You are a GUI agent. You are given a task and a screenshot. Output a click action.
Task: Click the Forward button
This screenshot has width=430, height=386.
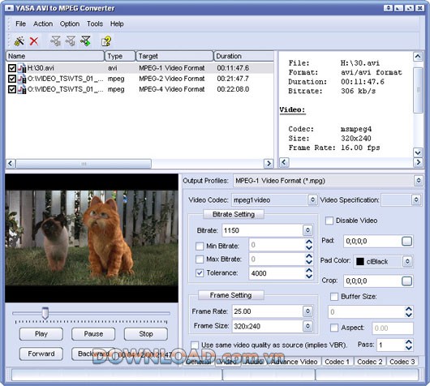point(41,354)
